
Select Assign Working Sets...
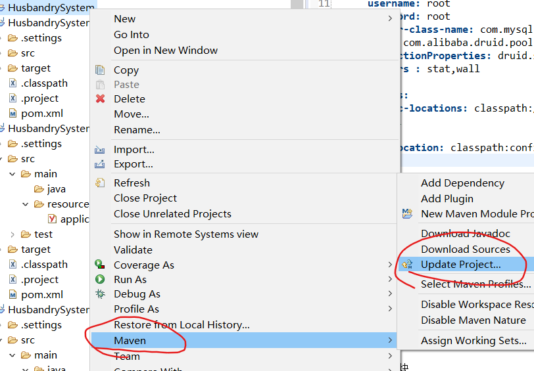[x=473, y=340]
